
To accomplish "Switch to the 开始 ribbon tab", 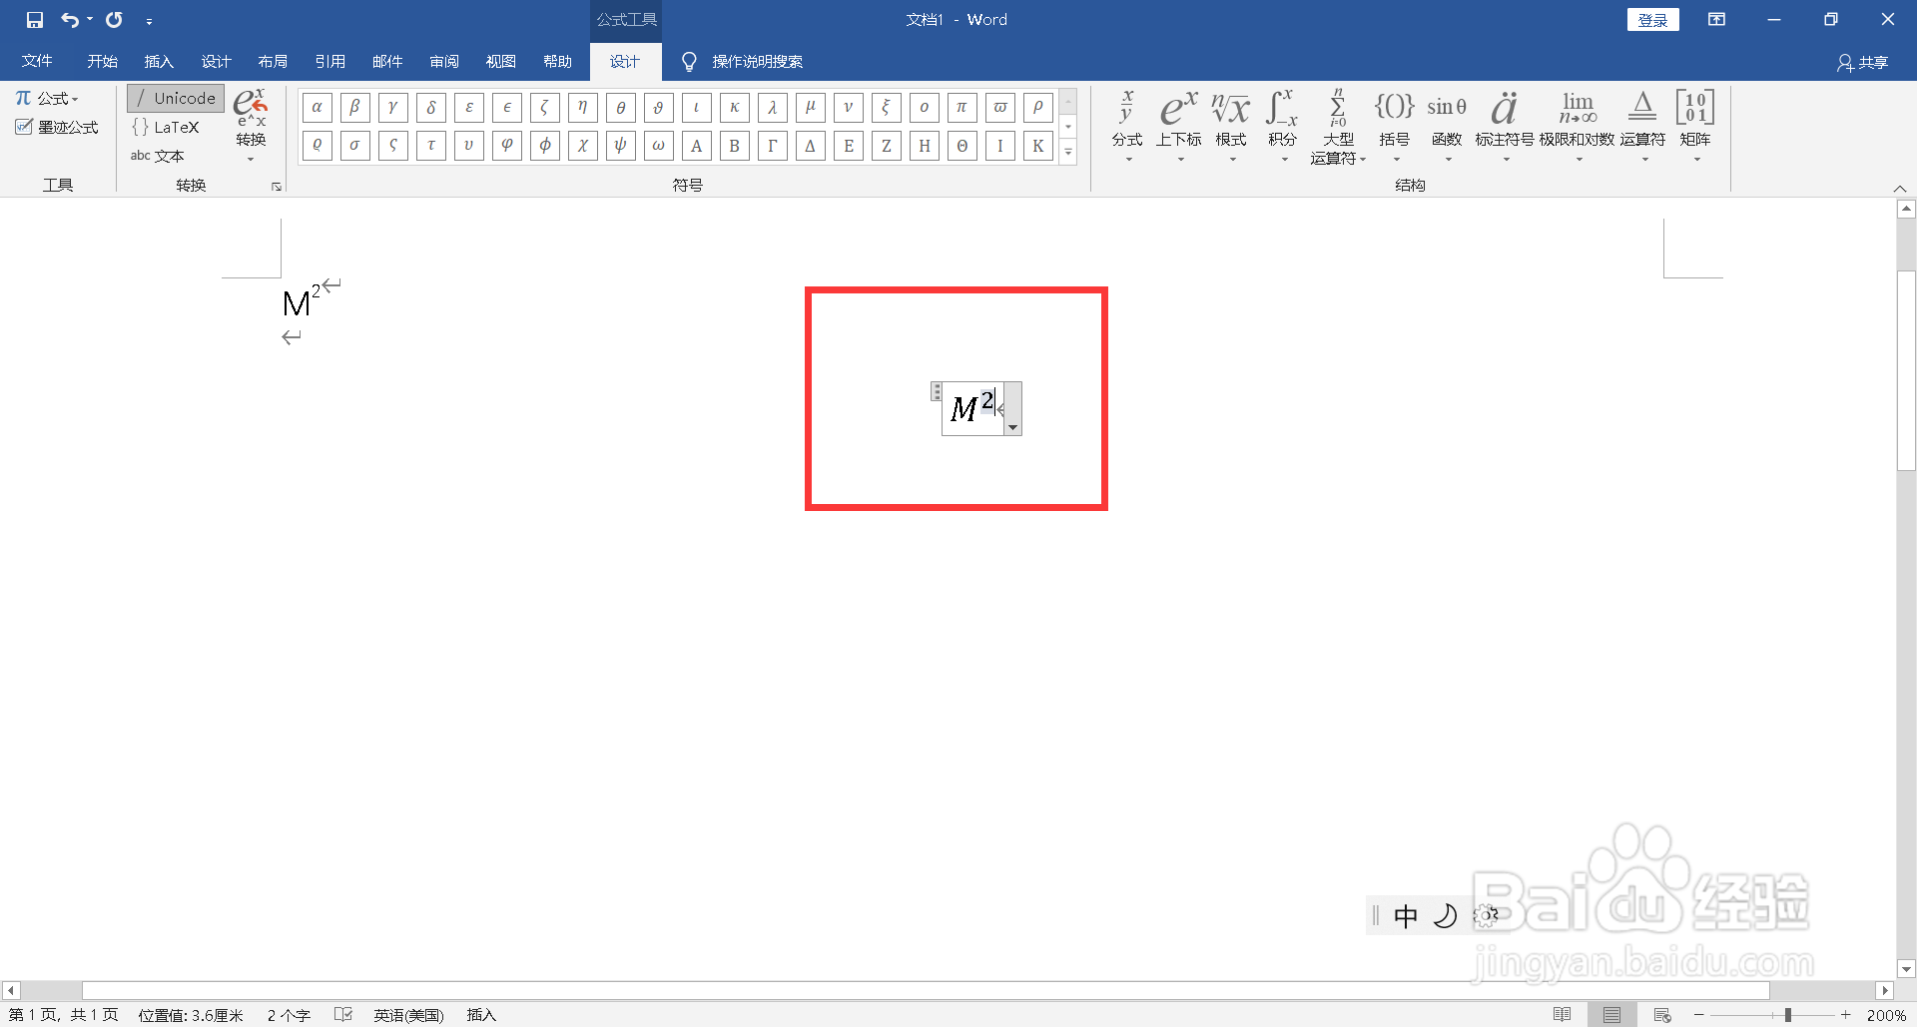I will [x=102, y=62].
